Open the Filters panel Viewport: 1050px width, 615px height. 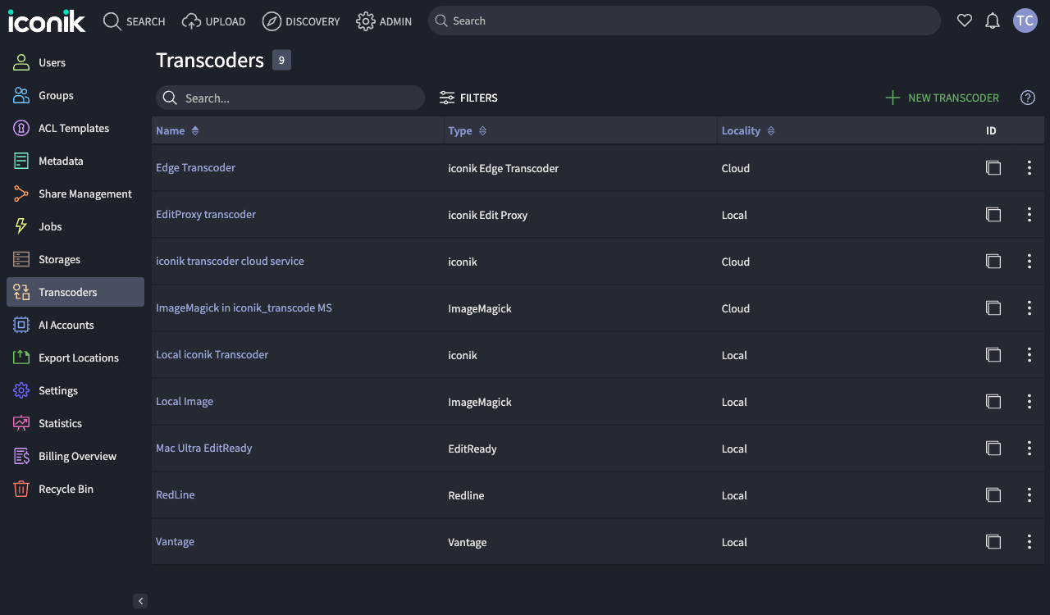pos(468,98)
